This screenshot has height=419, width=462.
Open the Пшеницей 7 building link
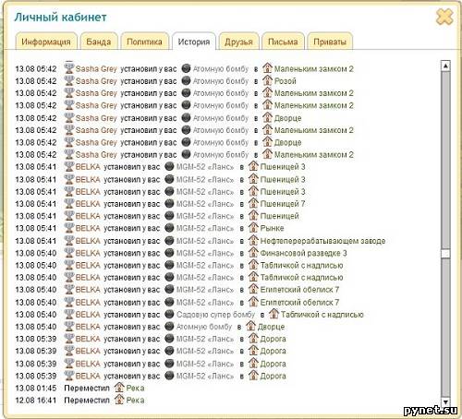pos(283,204)
